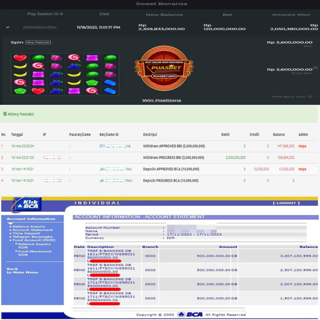This screenshot has height=320, width=320.
Task: Click the red heart candy in top-left slot
Action: click(20, 58)
